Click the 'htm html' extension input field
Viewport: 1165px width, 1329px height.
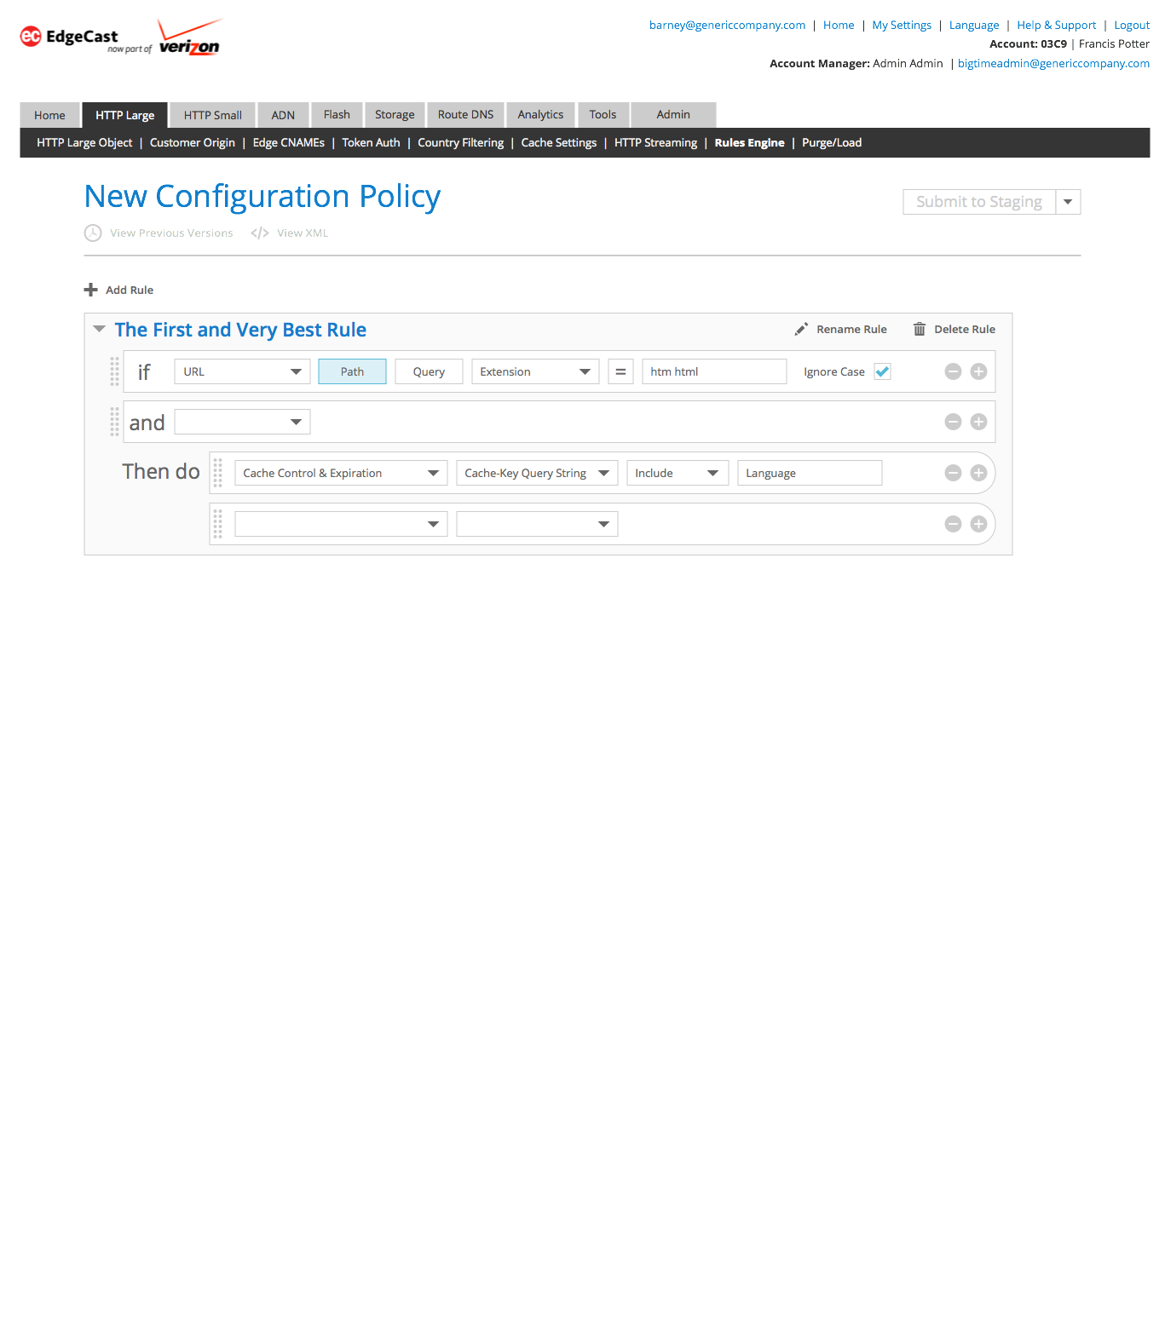pos(714,371)
